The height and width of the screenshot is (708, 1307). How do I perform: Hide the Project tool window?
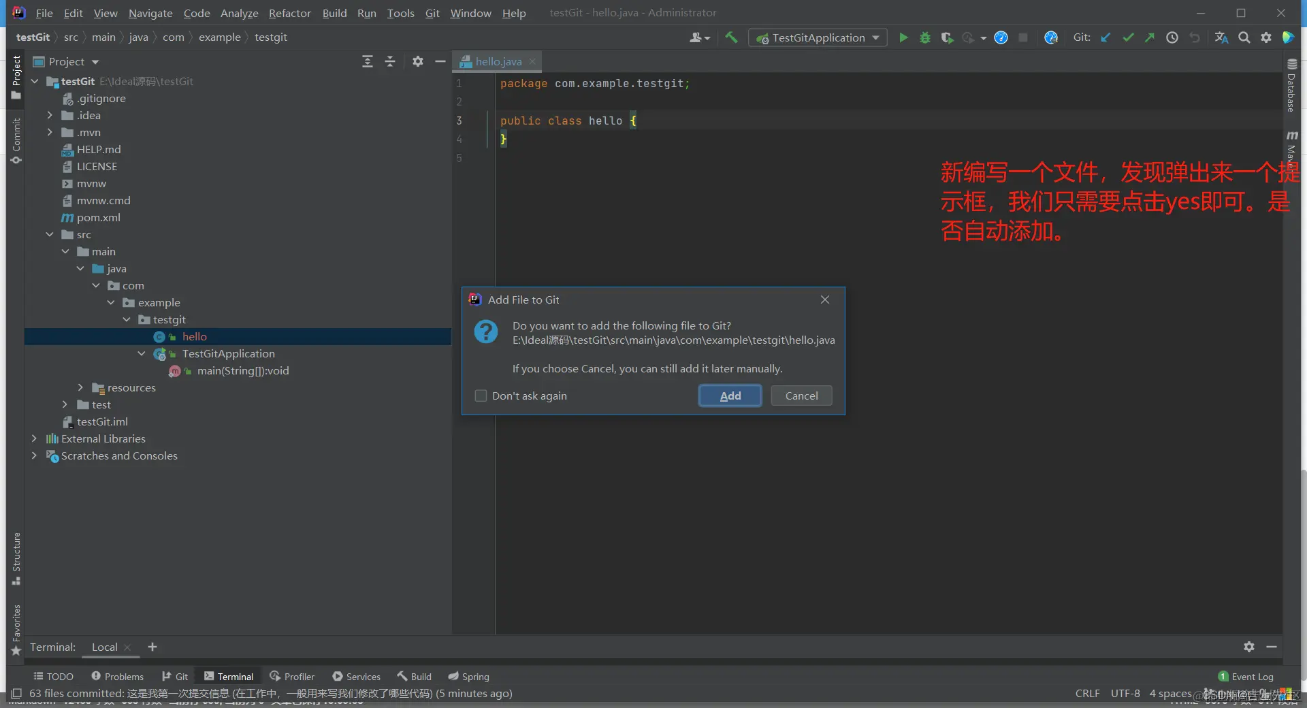coord(440,62)
